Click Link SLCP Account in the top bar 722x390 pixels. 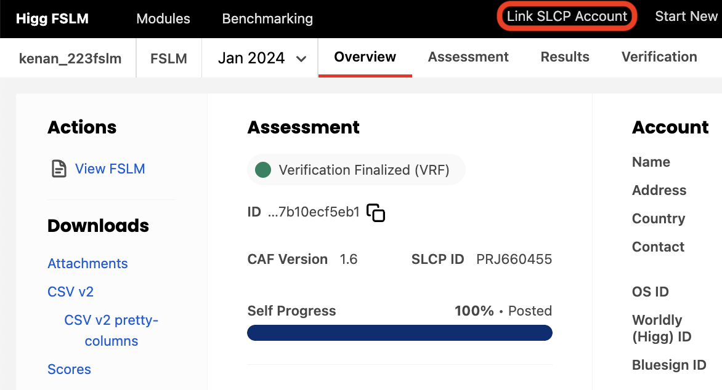point(567,17)
